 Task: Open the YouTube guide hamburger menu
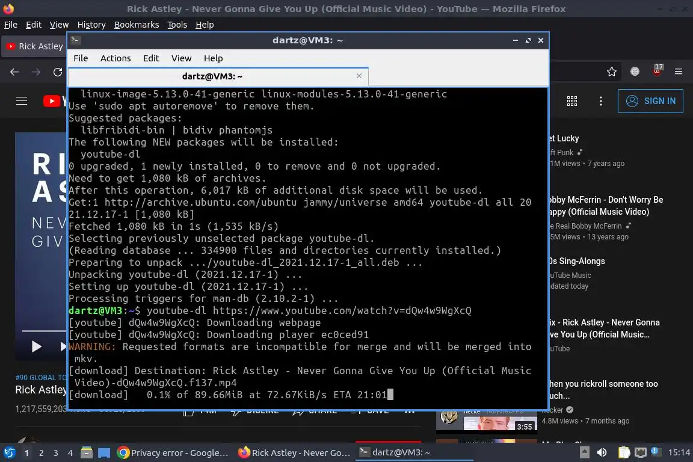(22, 101)
